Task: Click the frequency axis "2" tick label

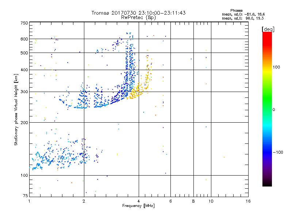Action: click(x=84, y=201)
